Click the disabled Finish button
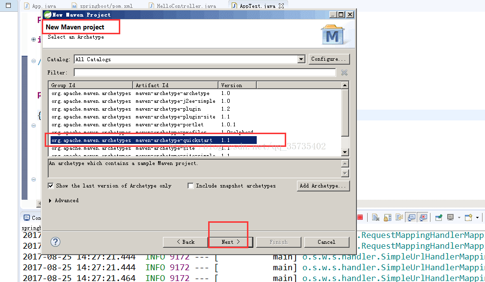The height and width of the screenshot is (282, 485). 279,242
